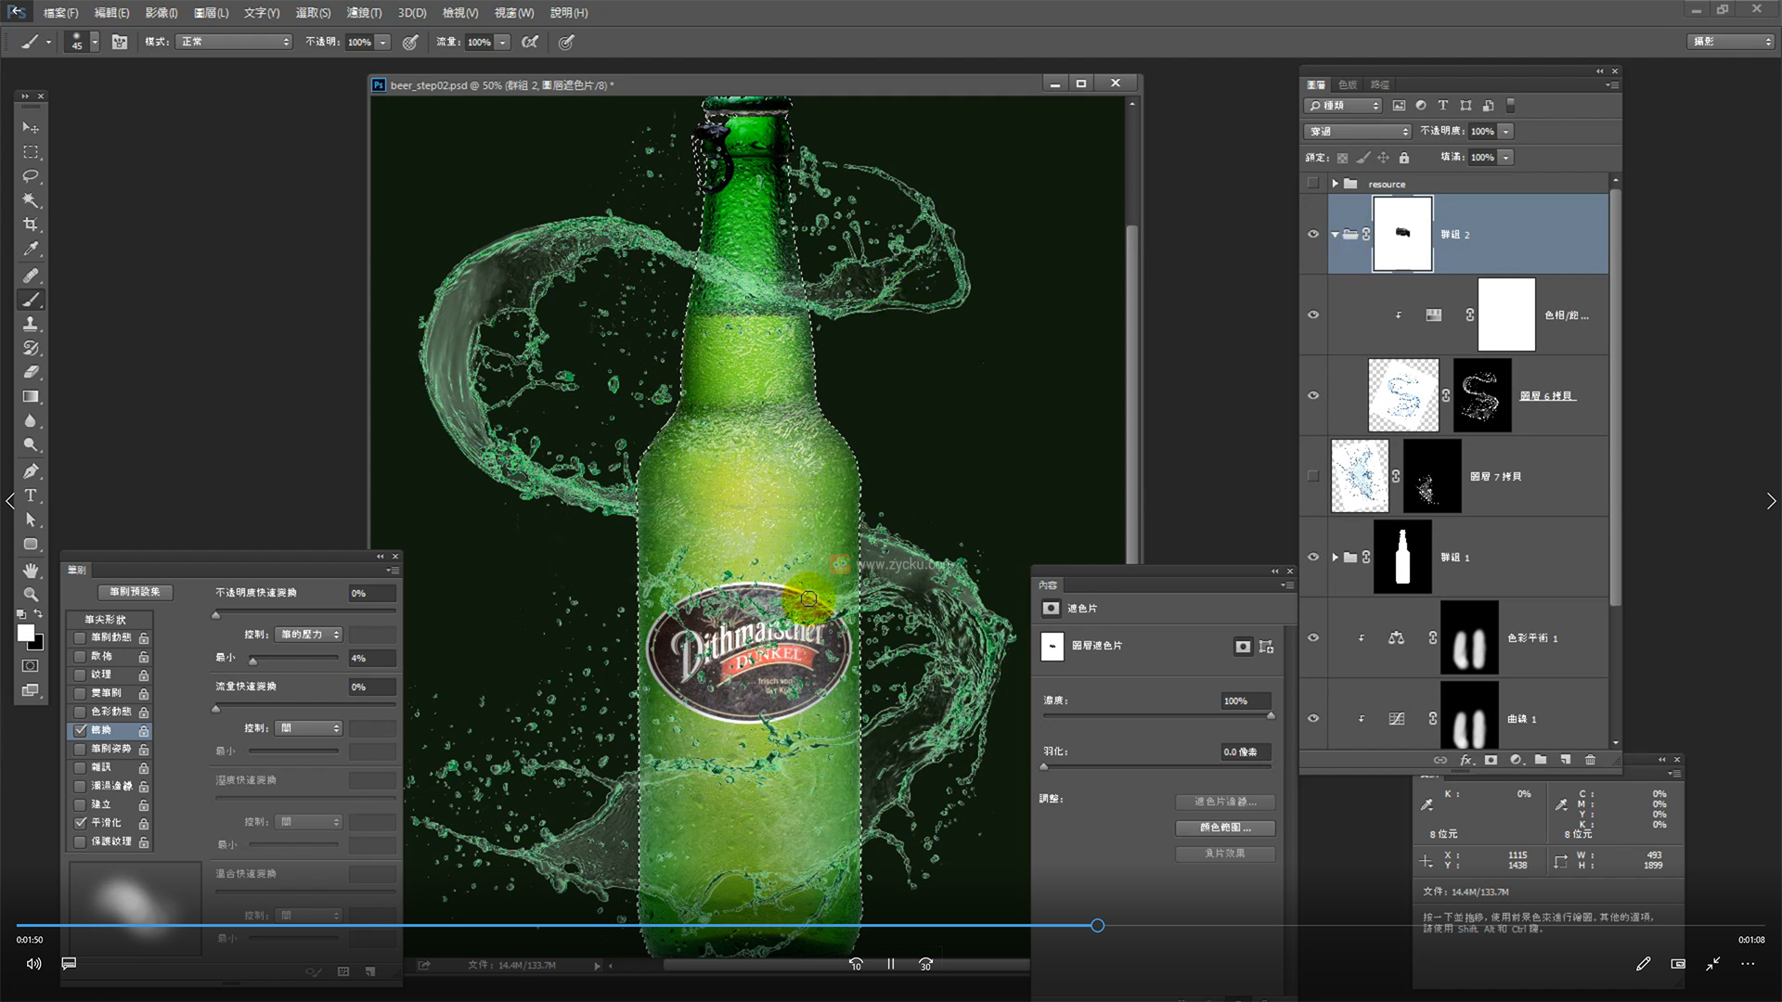This screenshot has height=1002, width=1782.
Task: Expand the resource folder group
Action: (x=1335, y=184)
